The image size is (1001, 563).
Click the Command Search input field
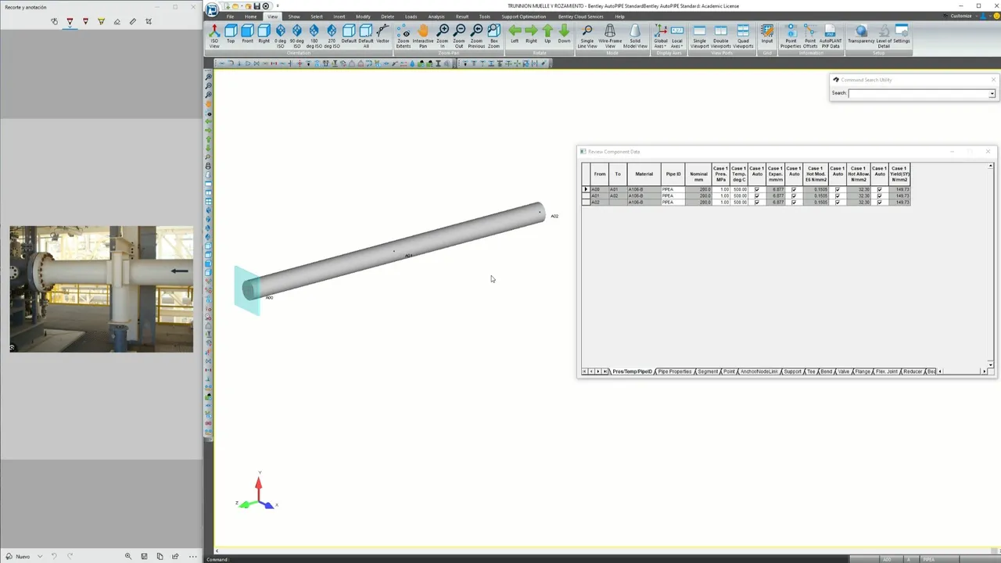coord(919,94)
